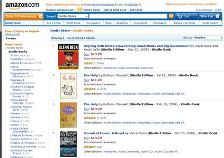Click the Pursuit of Honor cover thumbnail
Image resolution: width=224 pixels, height=158 pixels.
click(x=68, y=144)
